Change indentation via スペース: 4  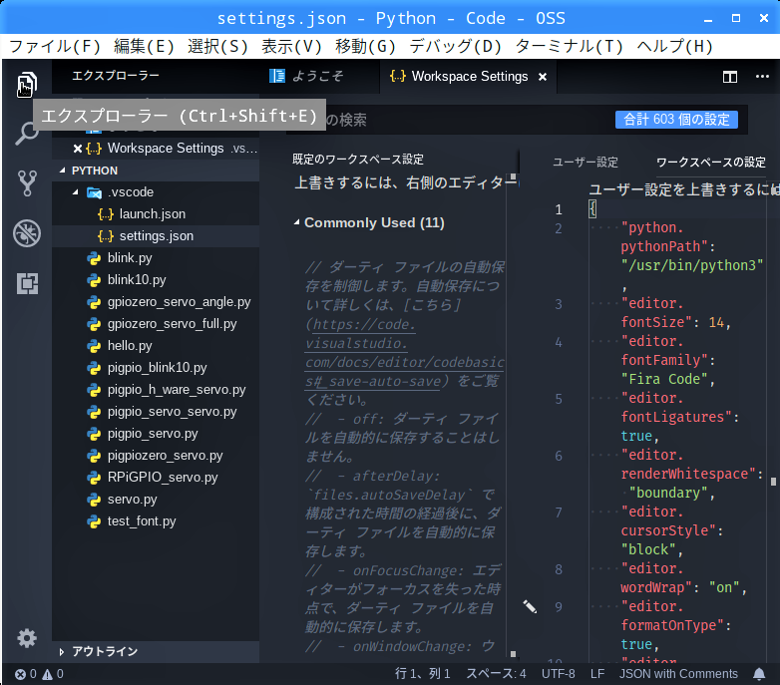point(496,674)
